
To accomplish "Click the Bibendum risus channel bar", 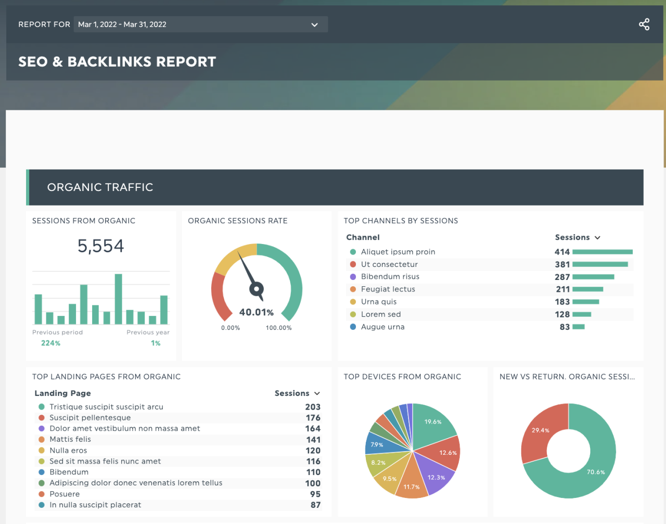I will click(x=593, y=277).
